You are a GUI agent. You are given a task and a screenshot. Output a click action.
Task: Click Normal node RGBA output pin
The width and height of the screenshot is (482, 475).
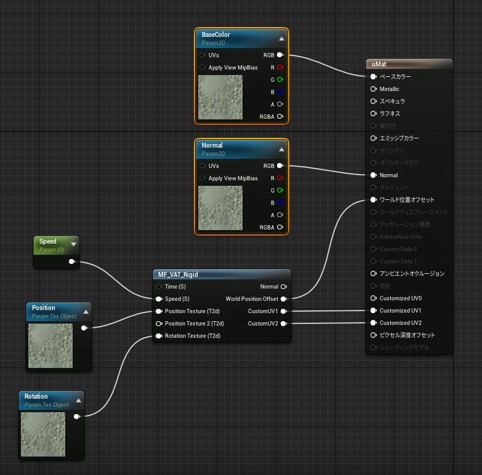click(280, 228)
